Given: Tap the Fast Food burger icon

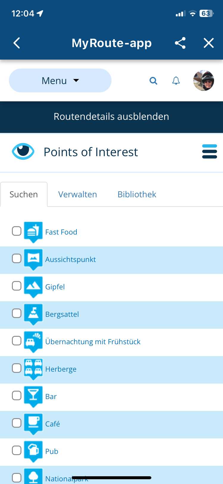Looking at the screenshot, I should (33, 231).
